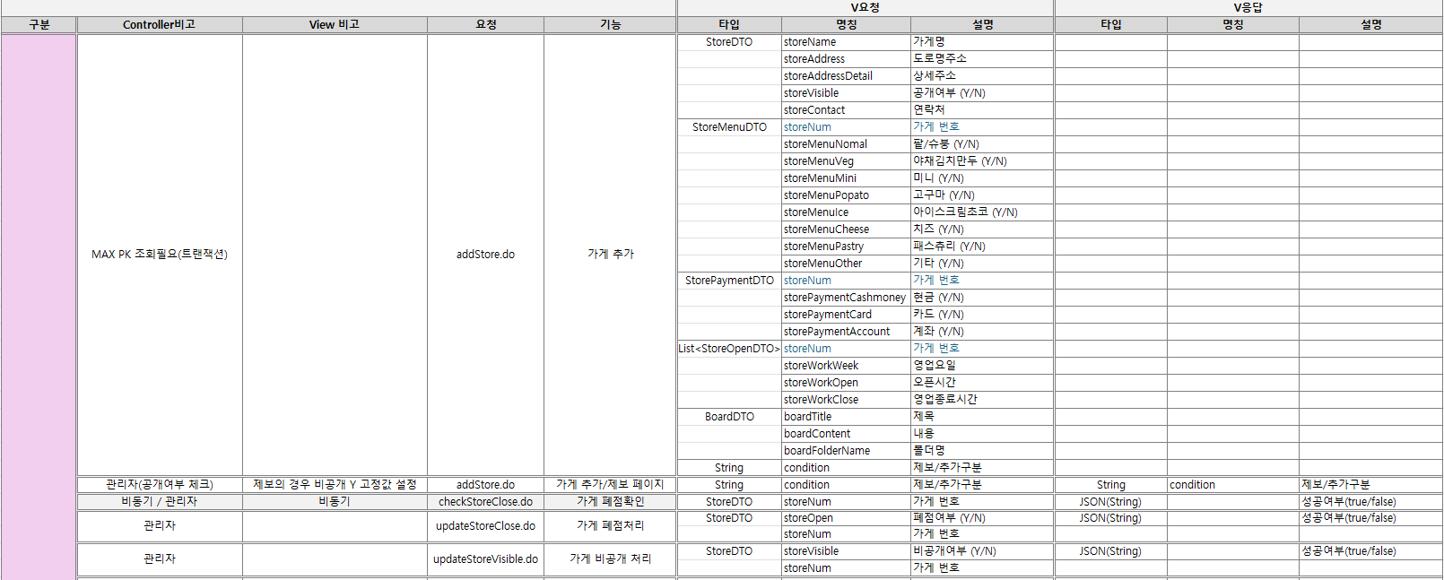Select the '비동기 / 관리자' cell
1444x580 pixels.
(160, 502)
